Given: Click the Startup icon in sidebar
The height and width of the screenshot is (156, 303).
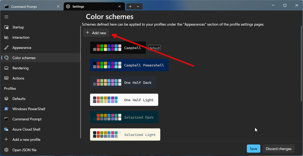Looking at the screenshot, I should point(6,27).
